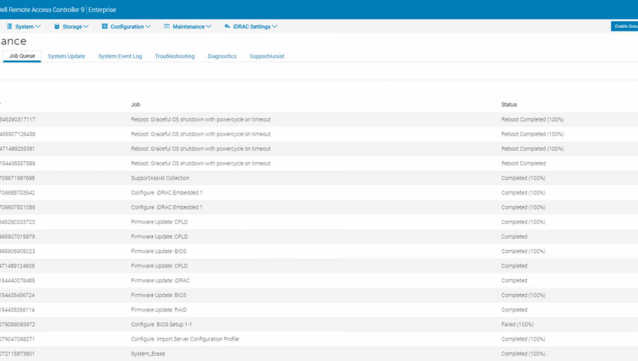
Task: Click Configure iDRAC.Embedded.1 job 706688703542
Action: 166,193
